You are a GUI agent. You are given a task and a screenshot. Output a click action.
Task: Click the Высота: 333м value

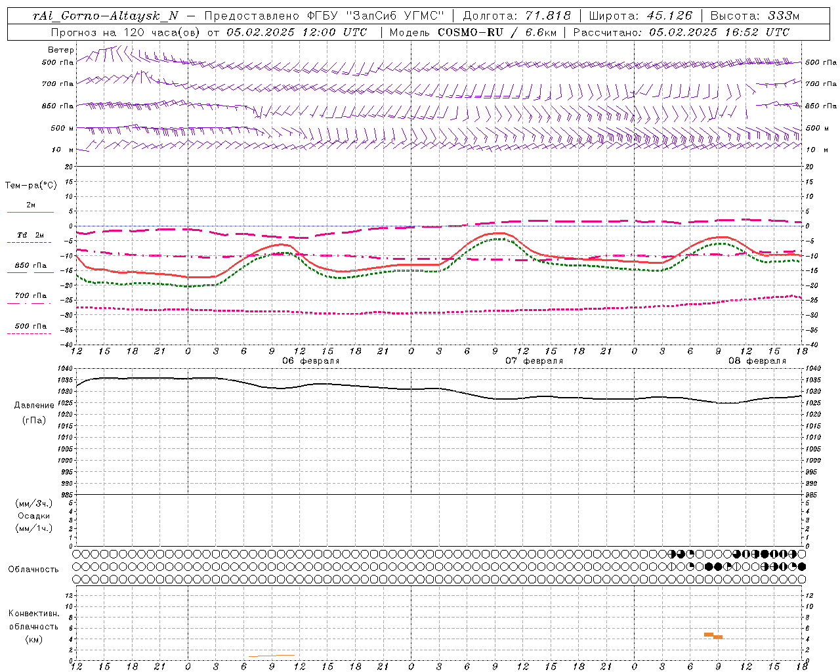click(x=755, y=16)
